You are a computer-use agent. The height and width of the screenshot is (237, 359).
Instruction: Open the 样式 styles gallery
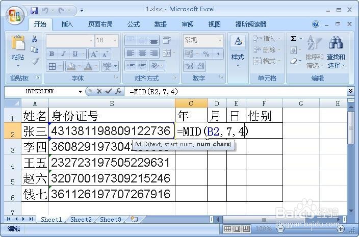(238, 51)
